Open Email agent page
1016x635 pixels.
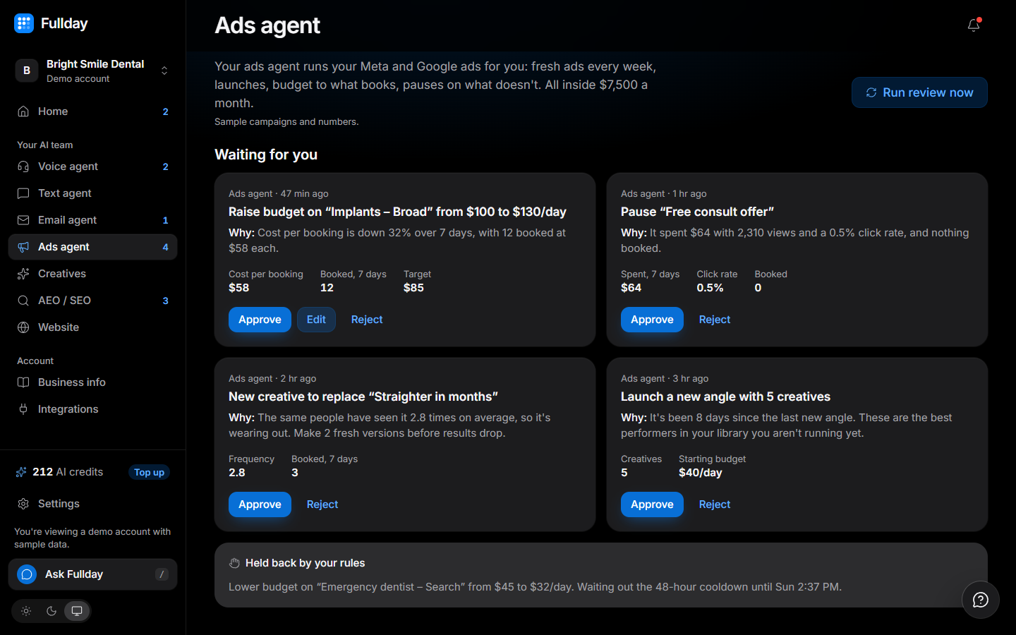[93, 220]
